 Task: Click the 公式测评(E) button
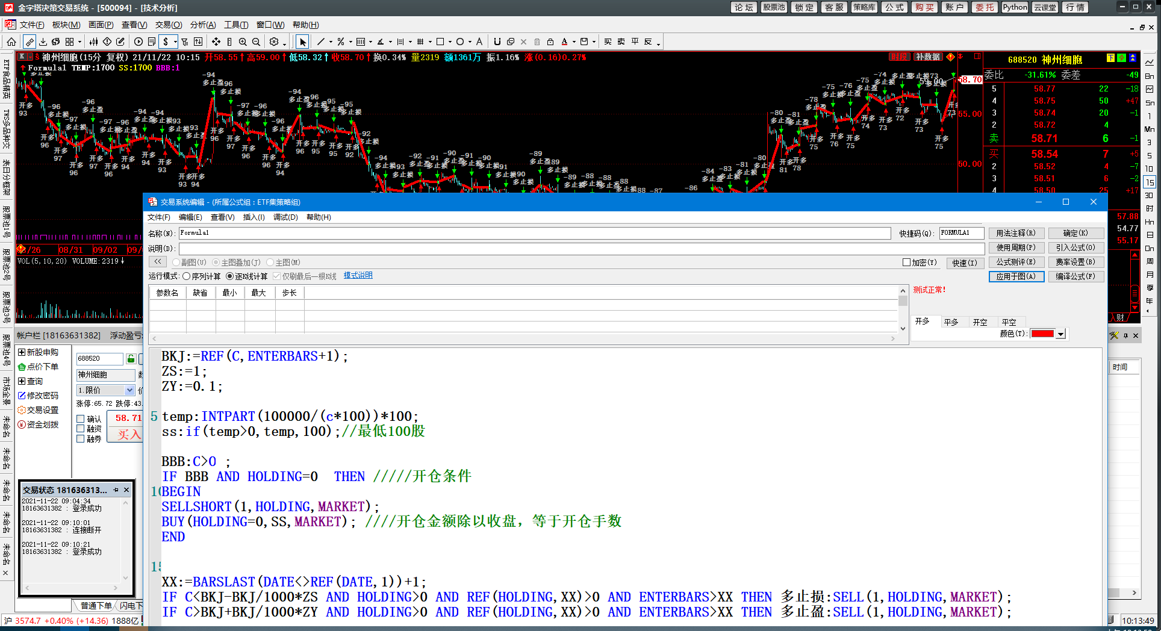pyautogui.click(x=1016, y=262)
